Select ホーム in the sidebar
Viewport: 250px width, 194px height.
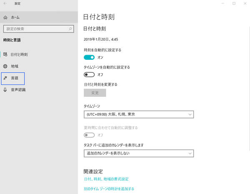(39, 17)
